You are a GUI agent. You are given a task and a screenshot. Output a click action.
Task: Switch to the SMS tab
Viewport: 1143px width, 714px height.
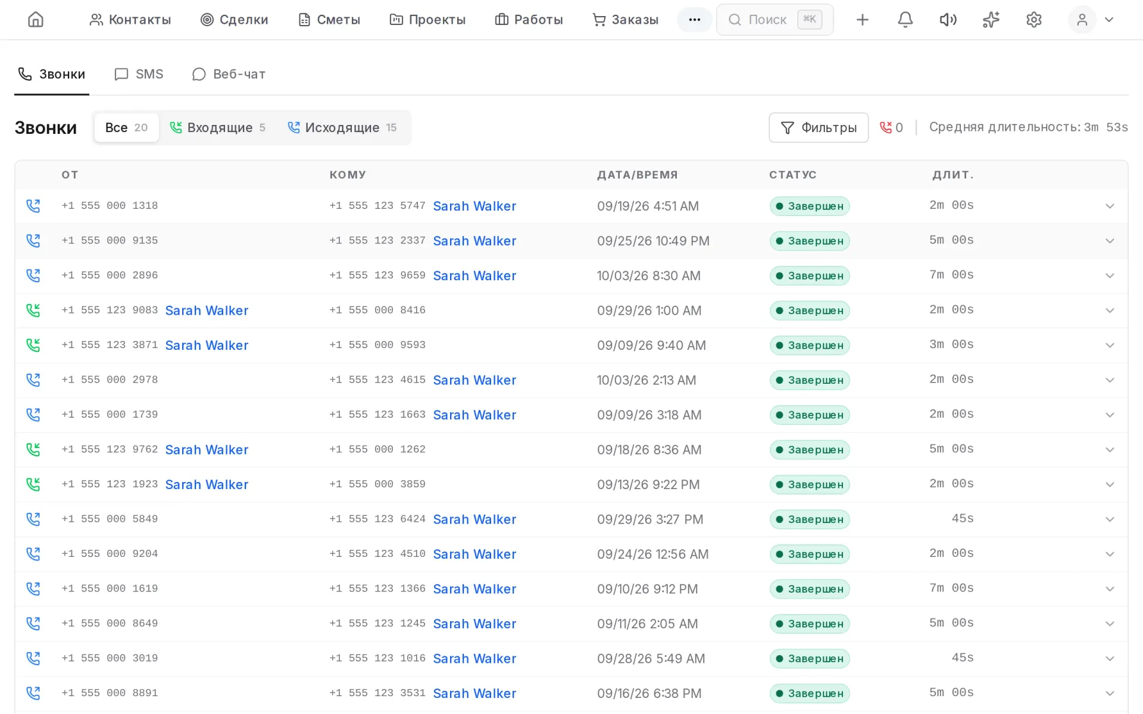[x=139, y=74]
